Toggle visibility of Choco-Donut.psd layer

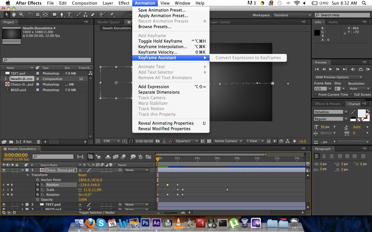[x=4, y=170]
